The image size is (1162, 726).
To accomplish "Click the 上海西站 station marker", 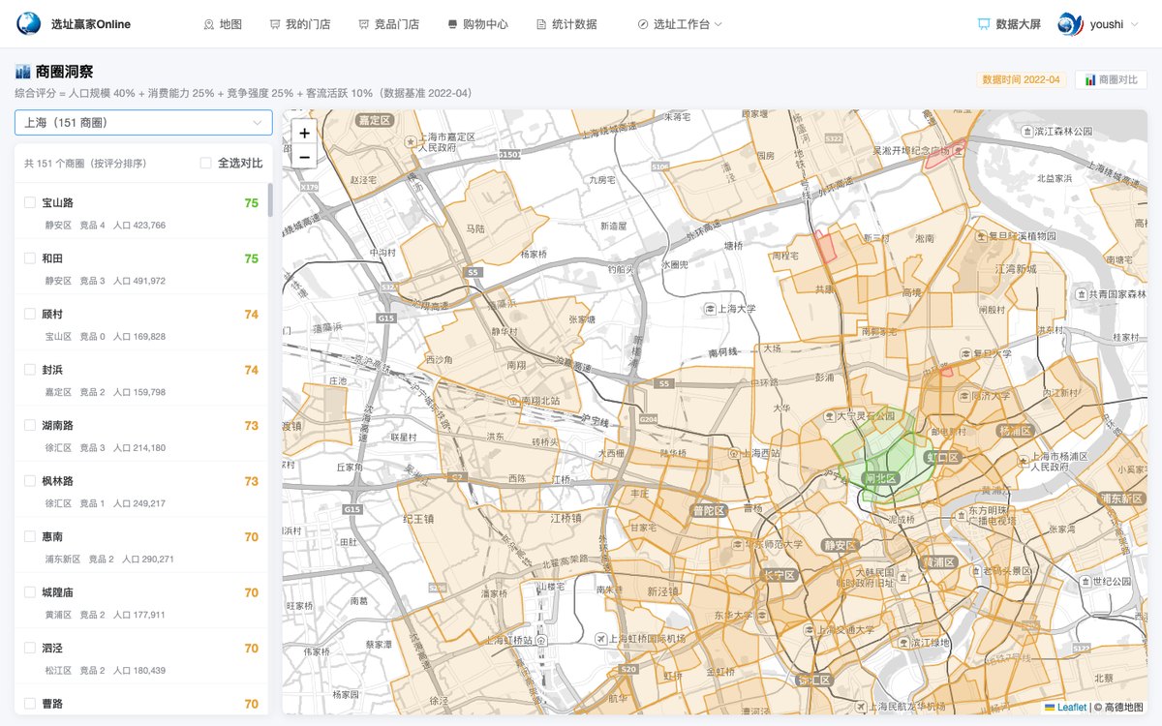I will tap(735, 452).
